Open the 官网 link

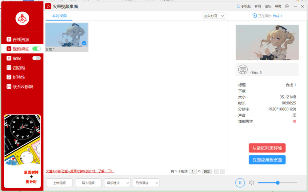coord(258,6)
